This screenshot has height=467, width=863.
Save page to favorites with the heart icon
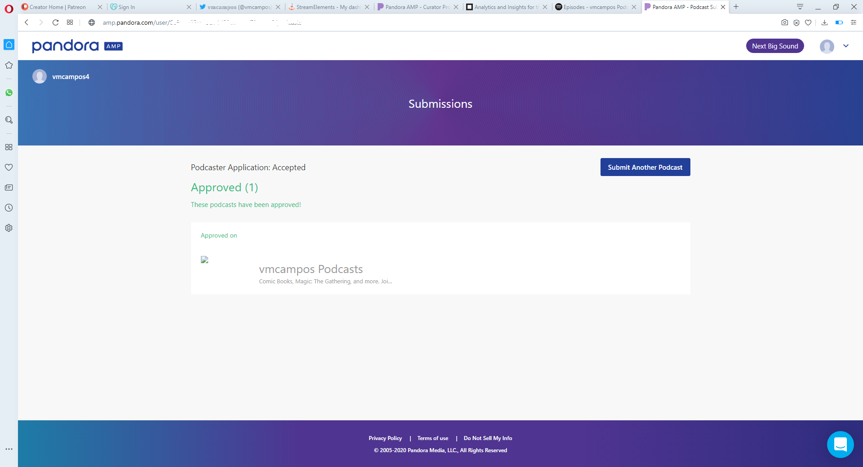point(809,22)
